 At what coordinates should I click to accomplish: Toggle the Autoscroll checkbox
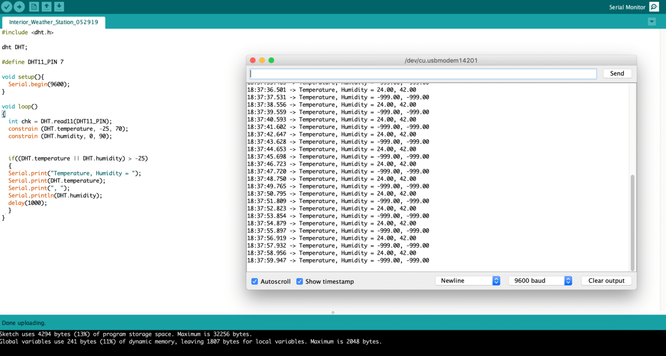[x=255, y=281]
